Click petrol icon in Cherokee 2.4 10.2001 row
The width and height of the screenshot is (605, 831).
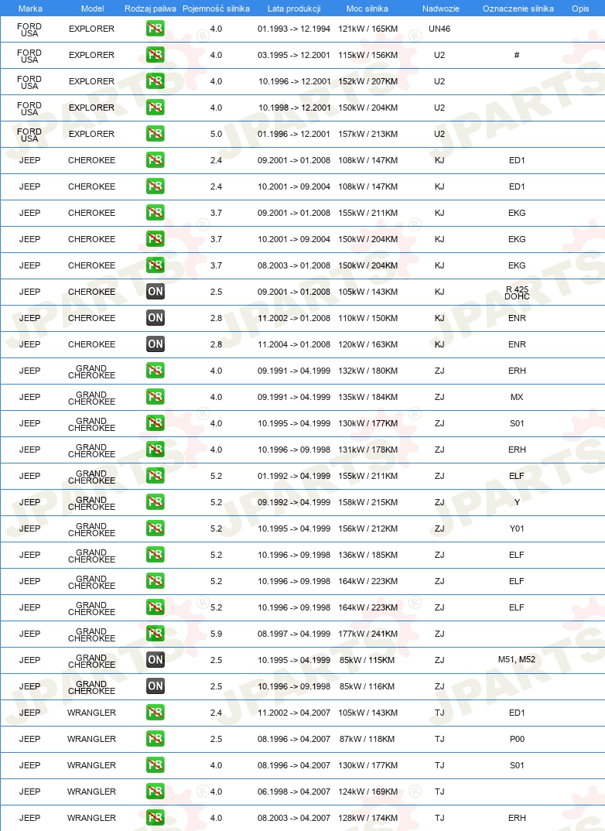click(x=156, y=186)
